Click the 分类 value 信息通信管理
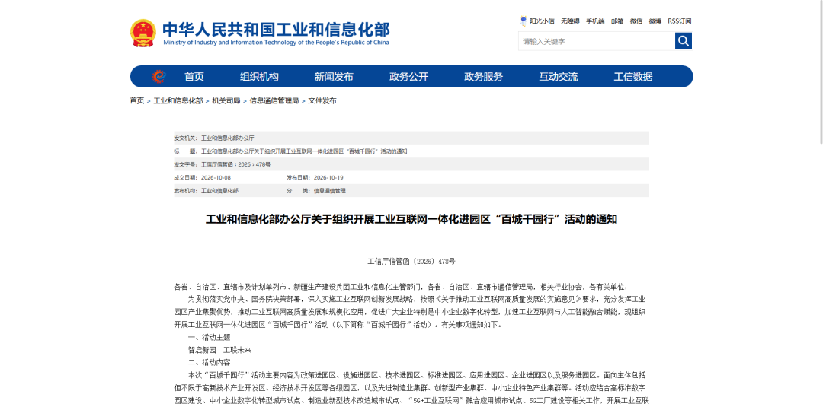Viewport: 823px width, 407px height. coord(330,191)
